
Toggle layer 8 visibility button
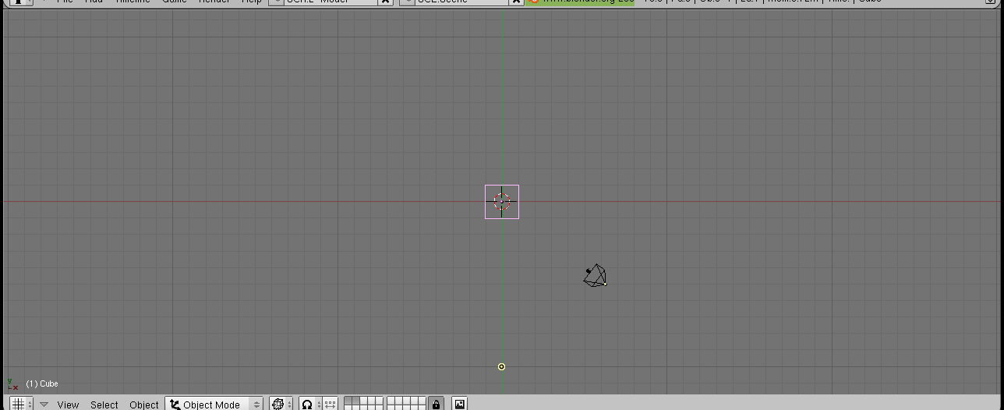[406, 400]
